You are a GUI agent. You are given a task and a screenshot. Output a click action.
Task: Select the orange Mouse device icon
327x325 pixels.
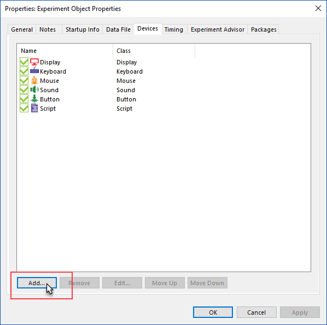34,80
